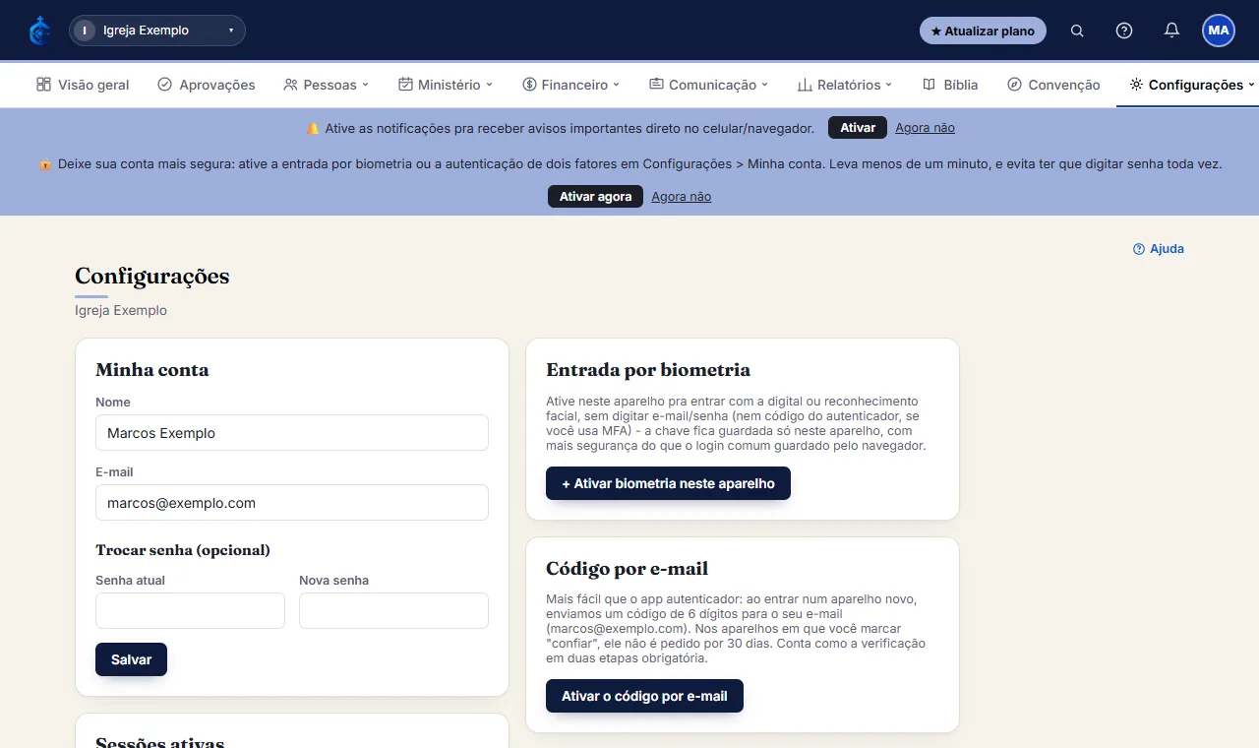Viewport: 1259px width, 748px height.
Task: Click the Aprovações checkmark circle icon
Action: tap(165, 85)
